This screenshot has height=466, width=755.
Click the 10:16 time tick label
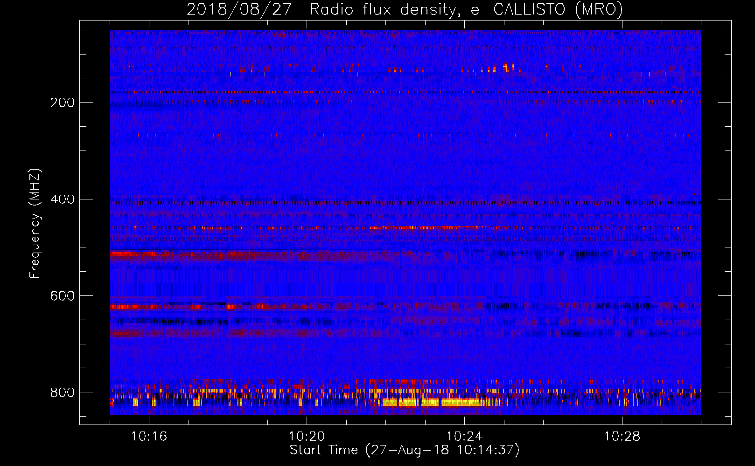click(149, 437)
